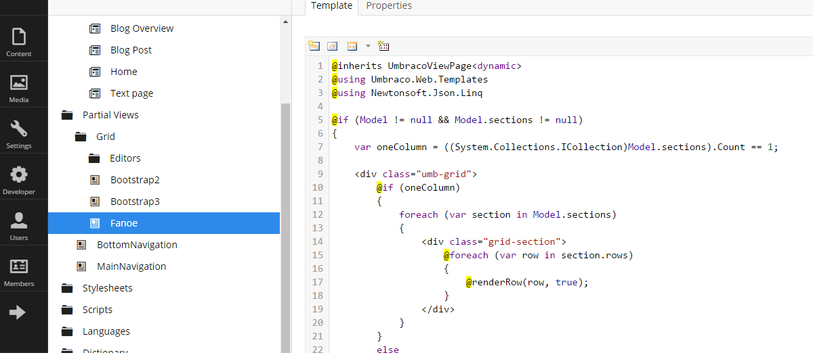Click the Bootstrap3 file icon

[95, 202]
